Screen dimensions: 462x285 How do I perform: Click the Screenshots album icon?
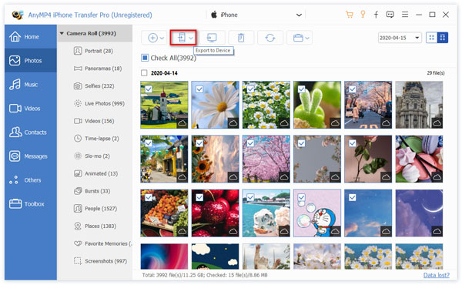(x=78, y=261)
